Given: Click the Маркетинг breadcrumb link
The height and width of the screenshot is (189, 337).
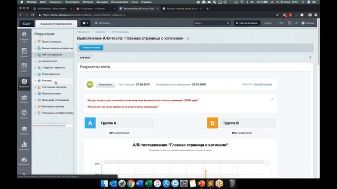Looking at the screenshot, I should [101, 31].
